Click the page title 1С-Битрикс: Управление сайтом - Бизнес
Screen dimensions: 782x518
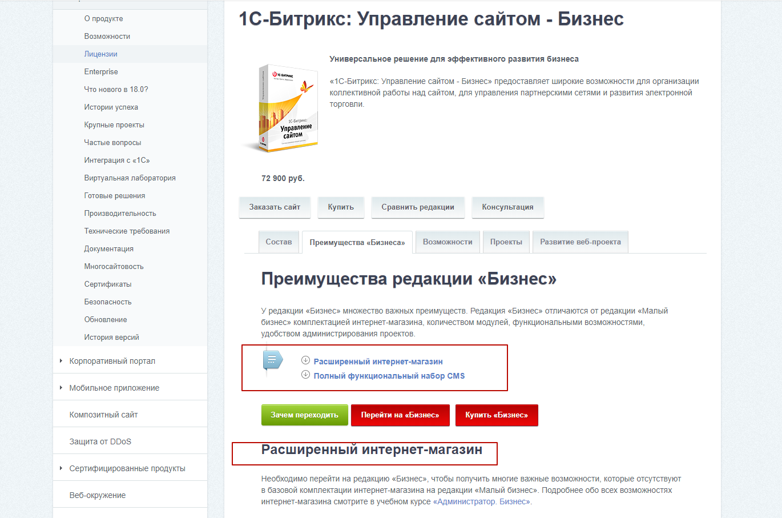pos(431,19)
